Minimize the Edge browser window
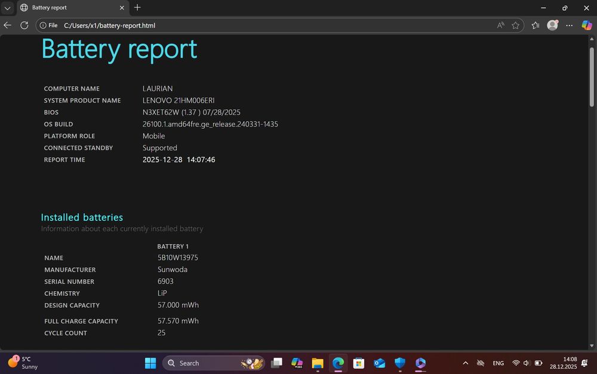The image size is (597, 374). click(543, 8)
